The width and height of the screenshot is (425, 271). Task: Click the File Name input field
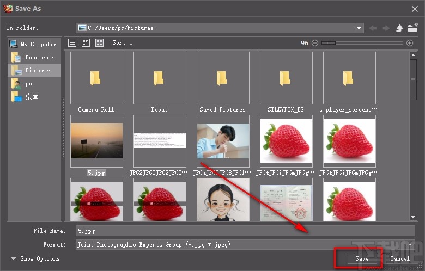coord(245,231)
